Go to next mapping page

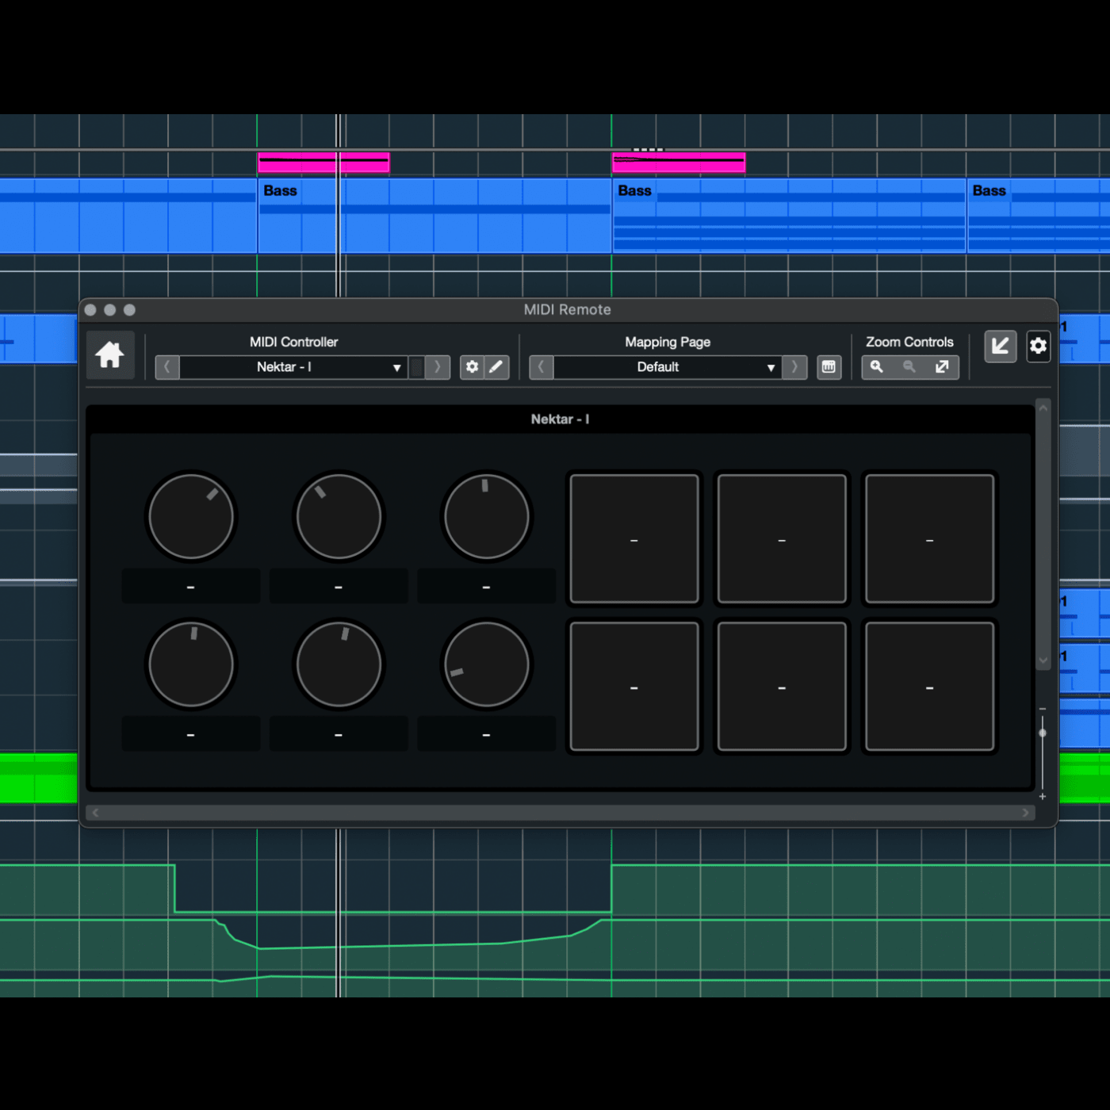pyautogui.click(x=794, y=367)
